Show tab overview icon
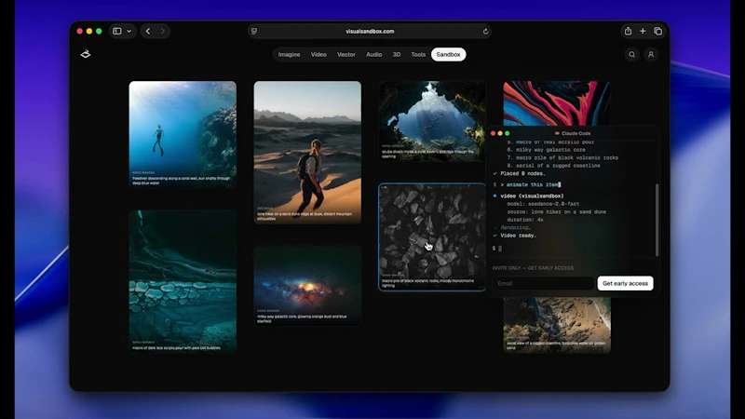 (658, 32)
